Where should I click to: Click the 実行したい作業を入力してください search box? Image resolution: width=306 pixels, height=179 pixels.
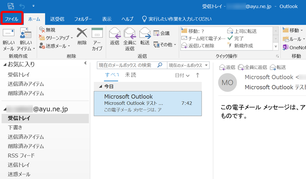177,19
